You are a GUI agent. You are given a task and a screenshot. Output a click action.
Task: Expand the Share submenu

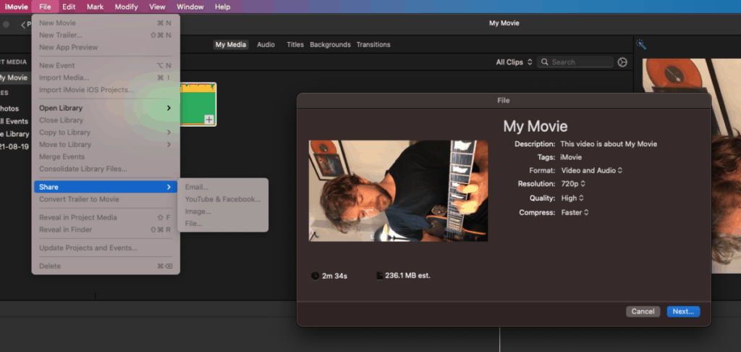106,187
